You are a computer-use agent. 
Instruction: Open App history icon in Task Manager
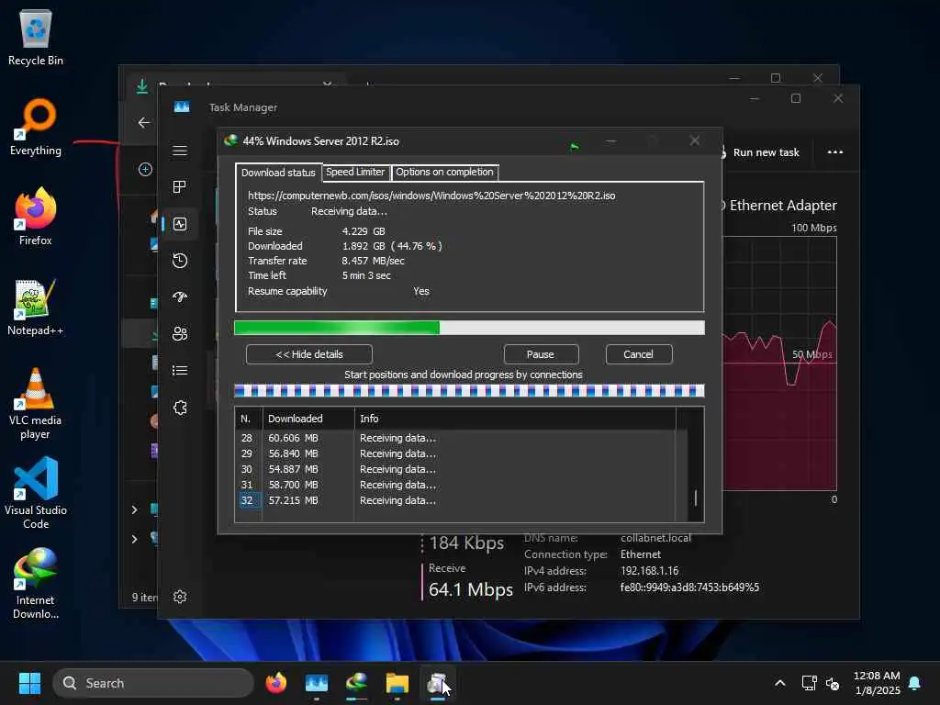180,261
